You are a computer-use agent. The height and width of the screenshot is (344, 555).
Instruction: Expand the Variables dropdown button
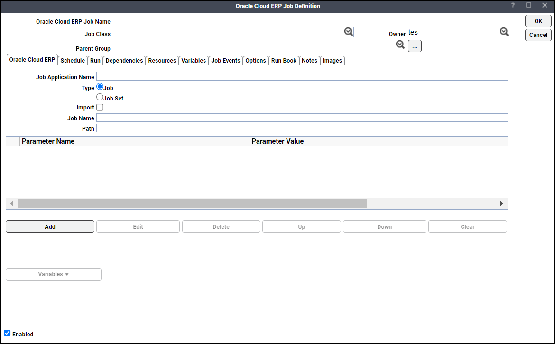[54, 274]
